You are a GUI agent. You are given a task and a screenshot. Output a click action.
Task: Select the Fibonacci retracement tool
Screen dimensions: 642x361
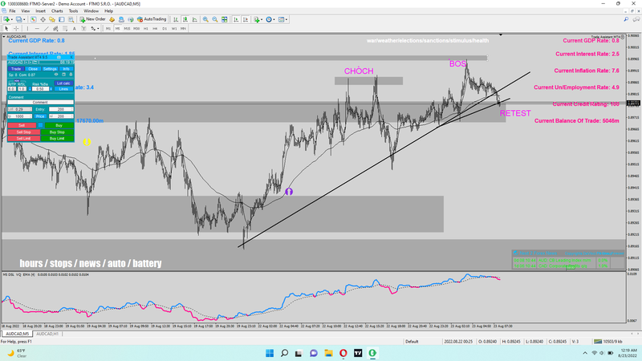pyautogui.click(x=65, y=28)
